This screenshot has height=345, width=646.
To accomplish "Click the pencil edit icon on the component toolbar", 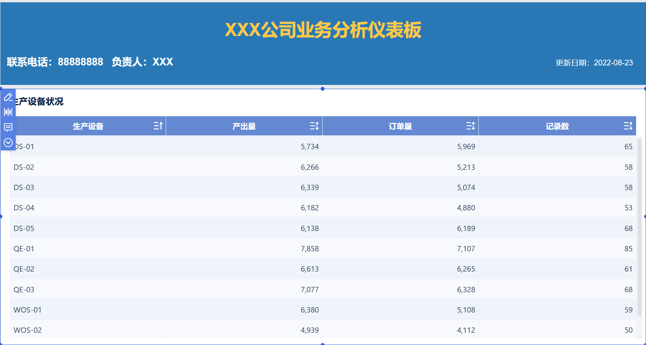I will (8, 97).
